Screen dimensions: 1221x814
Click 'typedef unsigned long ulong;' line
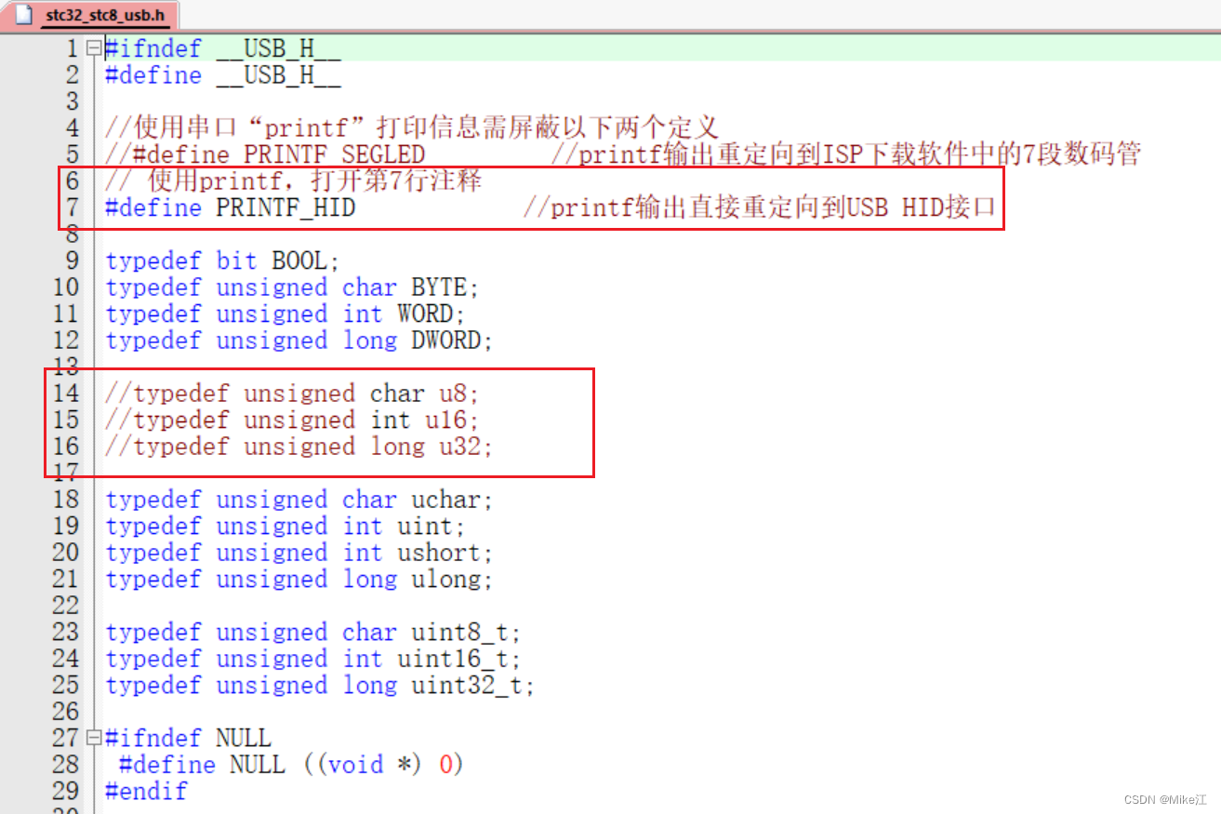(299, 579)
